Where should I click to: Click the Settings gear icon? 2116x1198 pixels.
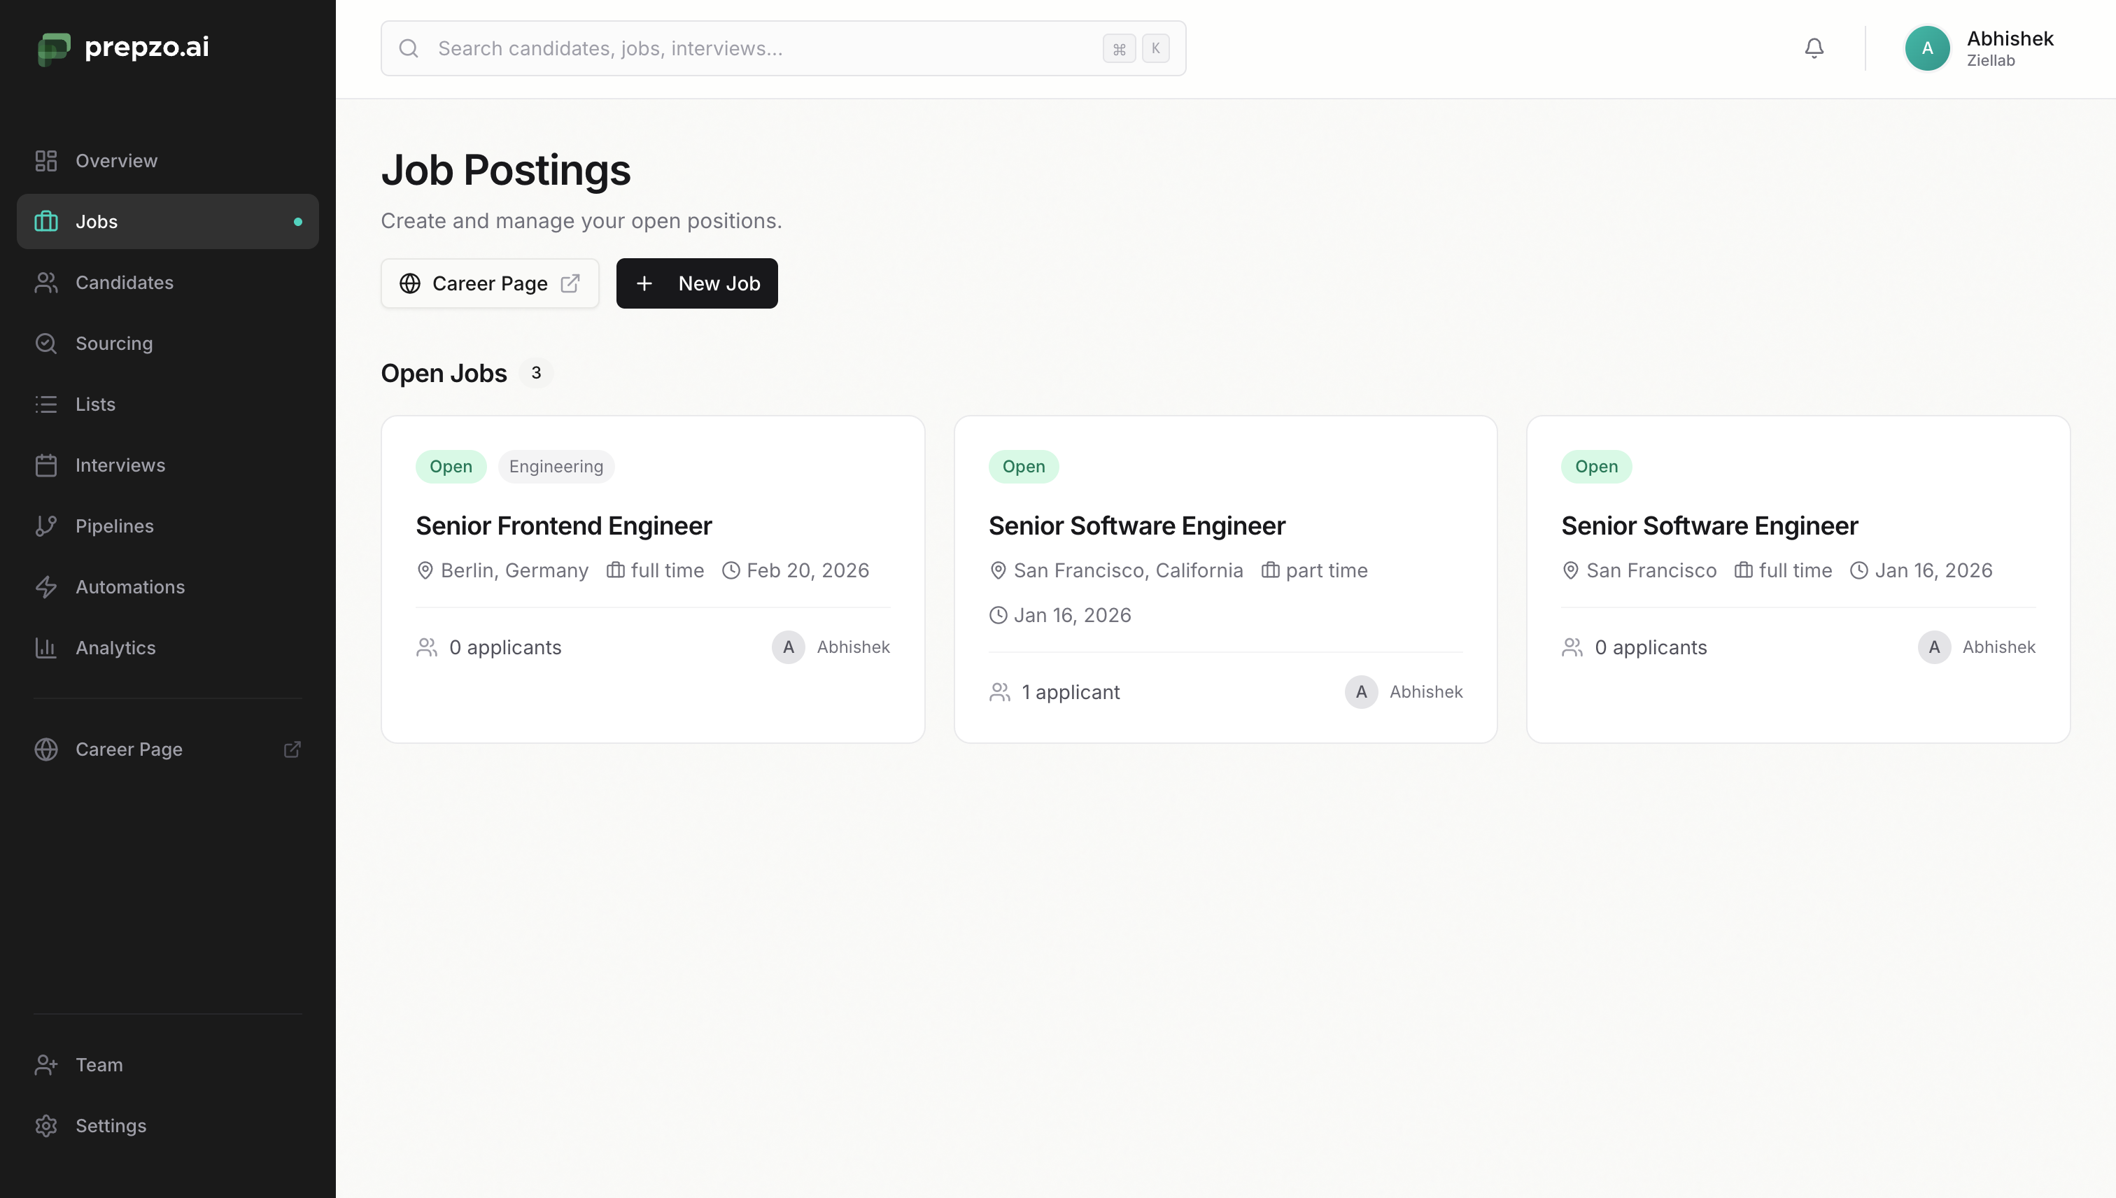[x=46, y=1126]
